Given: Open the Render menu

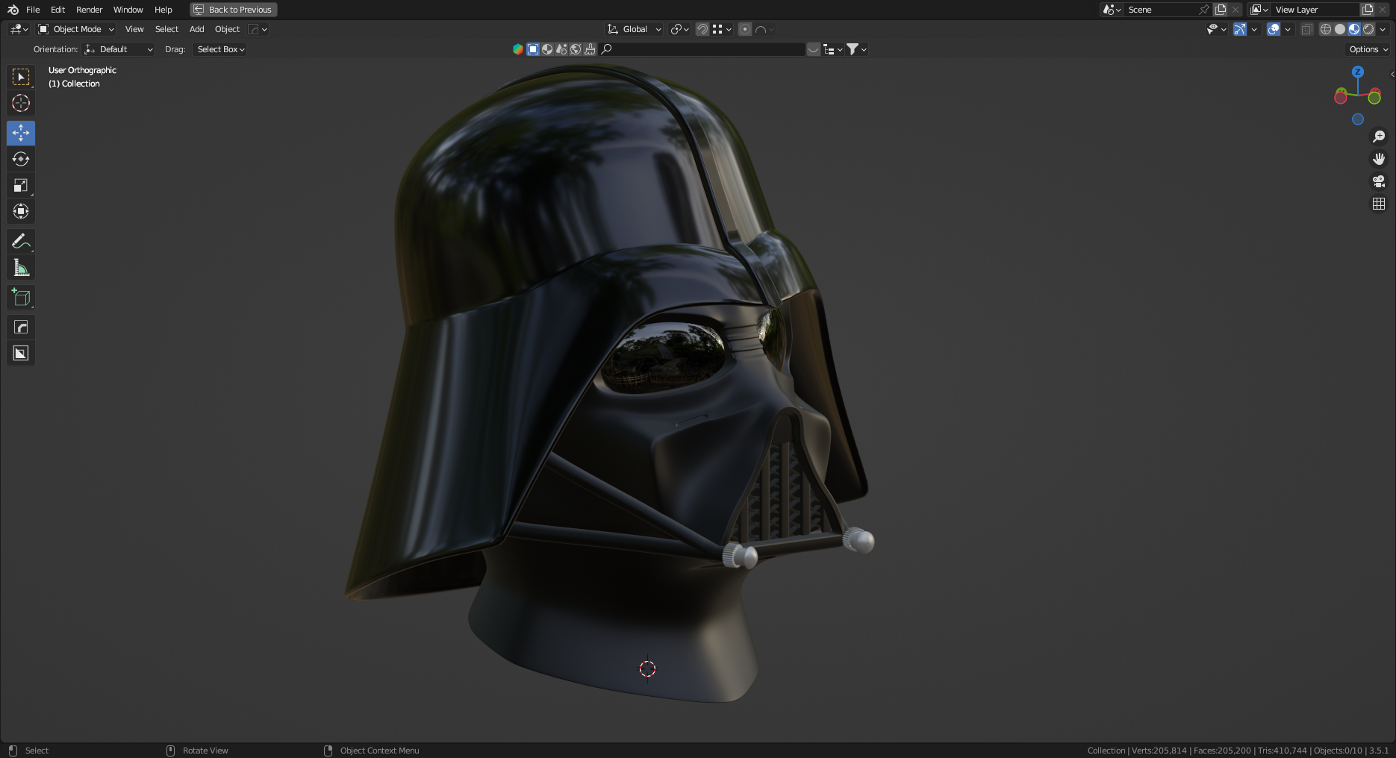Looking at the screenshot, I should click(x=89, y=10).
